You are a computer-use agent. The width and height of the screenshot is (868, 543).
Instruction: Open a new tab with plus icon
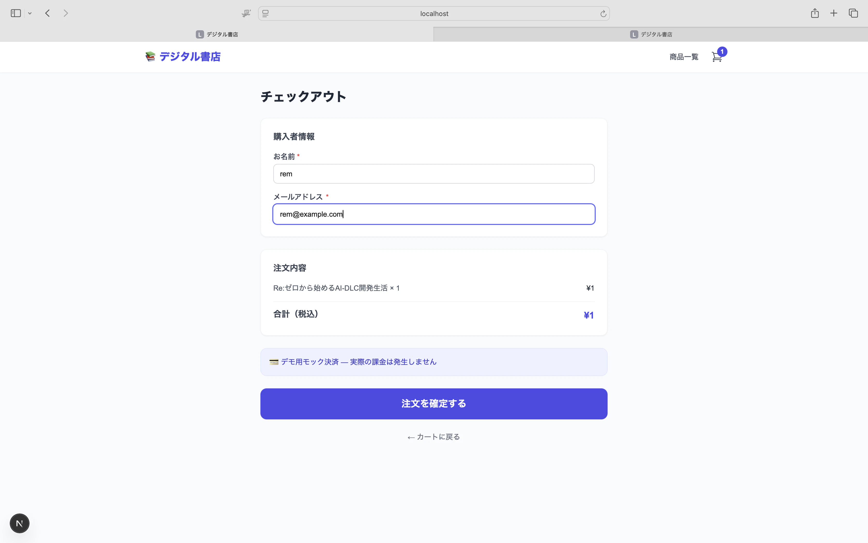(834, 13)
